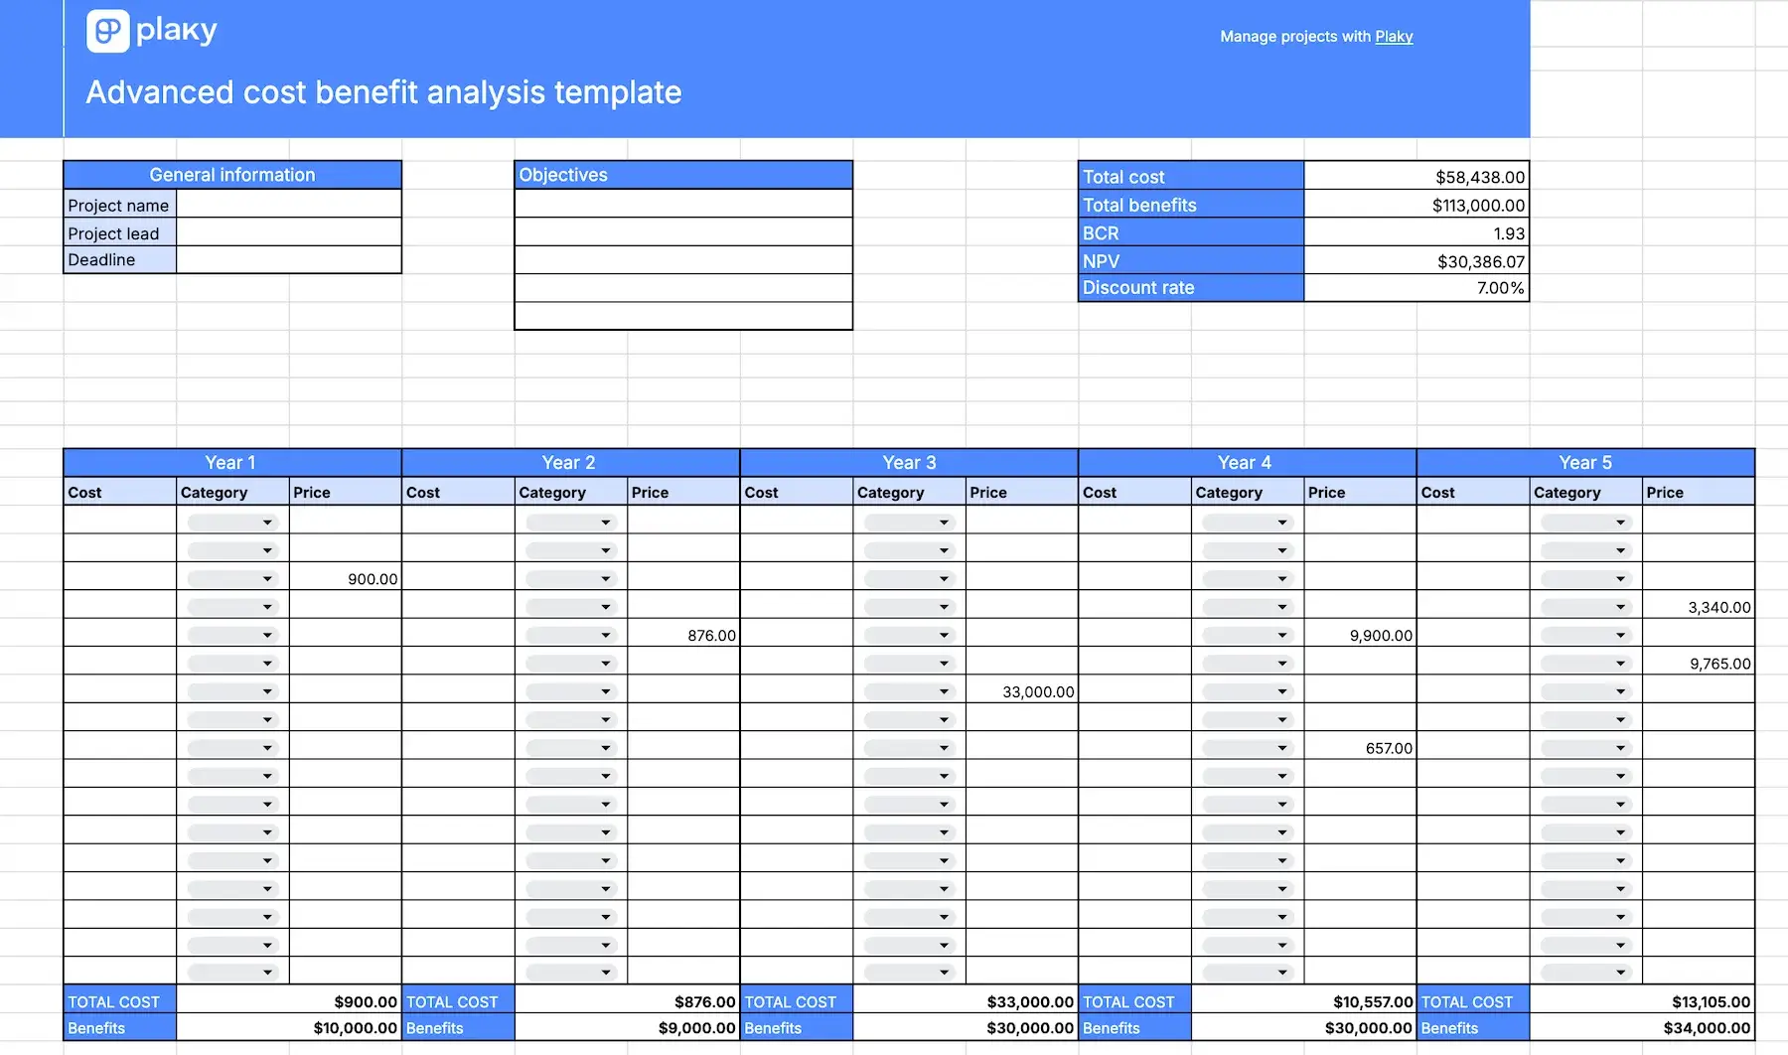The height and width of the screenshot is (1055, 1788).
Task: Click Year 3 total cost $33,000.00
Action: (966, 1001)
